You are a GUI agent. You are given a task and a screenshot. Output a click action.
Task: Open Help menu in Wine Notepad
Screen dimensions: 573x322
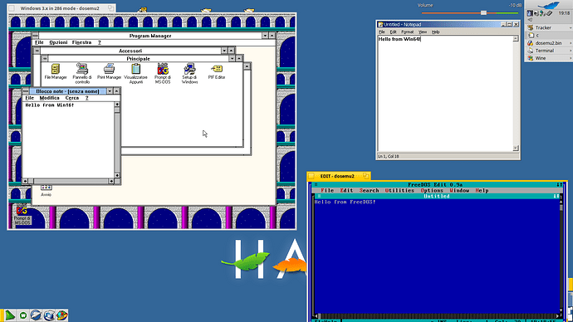click(435, 32)
